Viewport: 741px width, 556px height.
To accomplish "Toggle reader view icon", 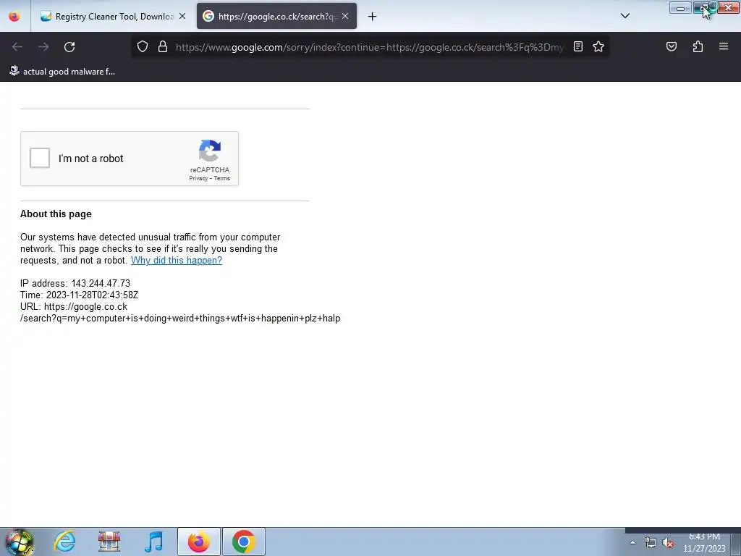I will click(x=578, y=46).
